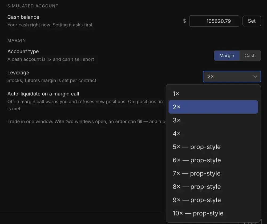Click the Set button for cash balance
Screen dimensions: 267x224
point(252,21)
